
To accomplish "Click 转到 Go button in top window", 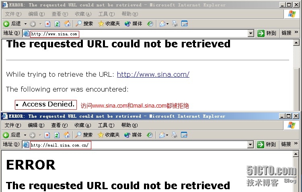I will coord(267,33).
